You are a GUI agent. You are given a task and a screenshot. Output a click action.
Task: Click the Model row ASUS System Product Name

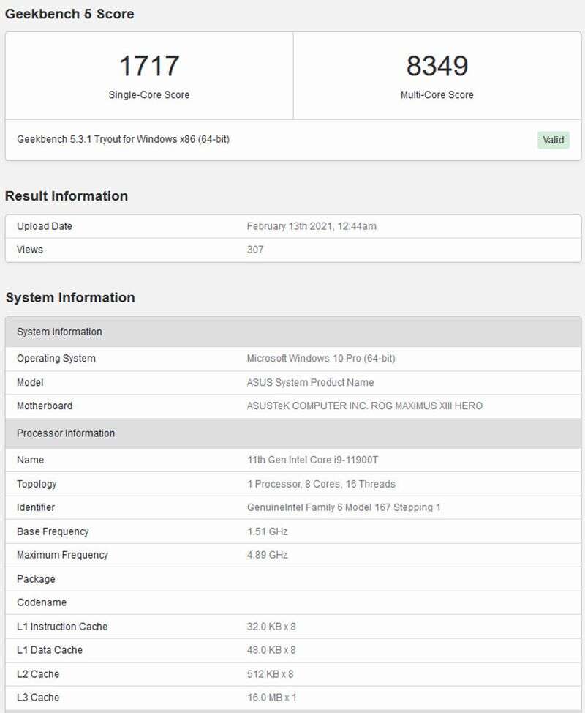(312, 382)
